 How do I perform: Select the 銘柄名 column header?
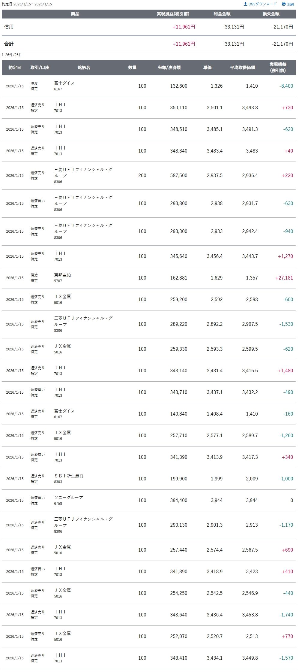84,68
